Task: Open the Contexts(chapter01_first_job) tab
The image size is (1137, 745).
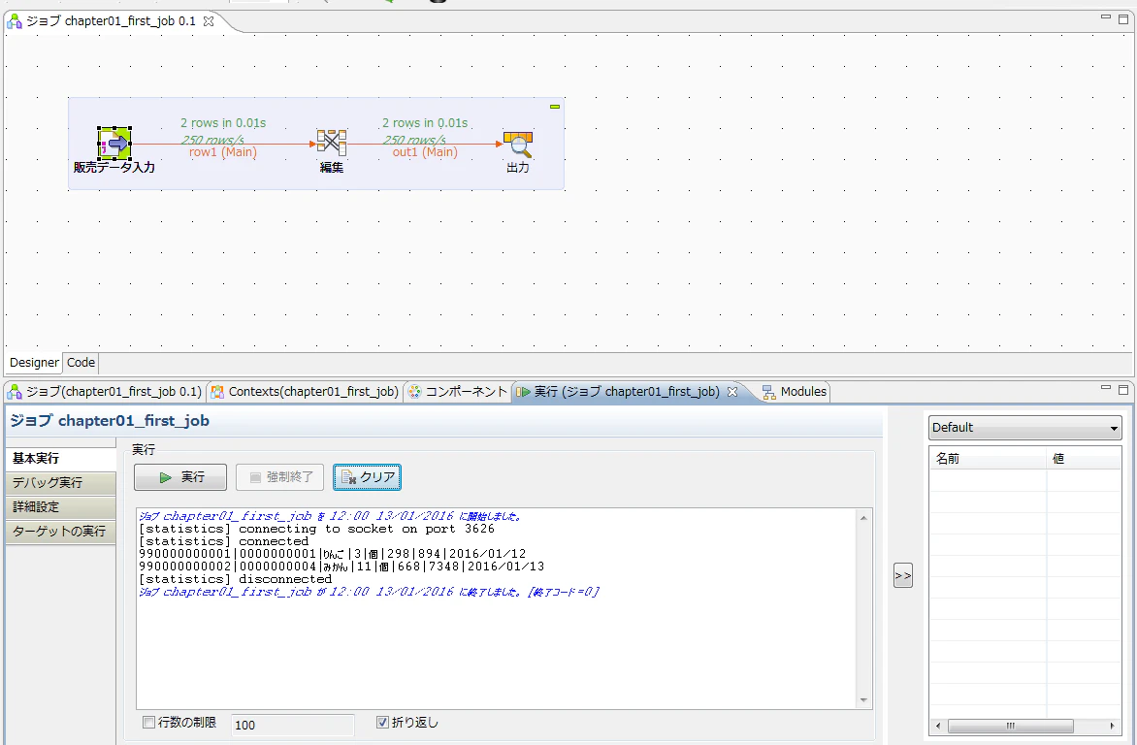Action: (x=305, y=392)
